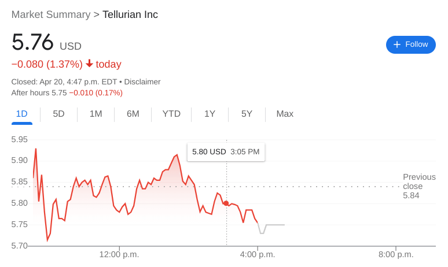Select the Max range tab
The image size is (448, 267).
285,114
